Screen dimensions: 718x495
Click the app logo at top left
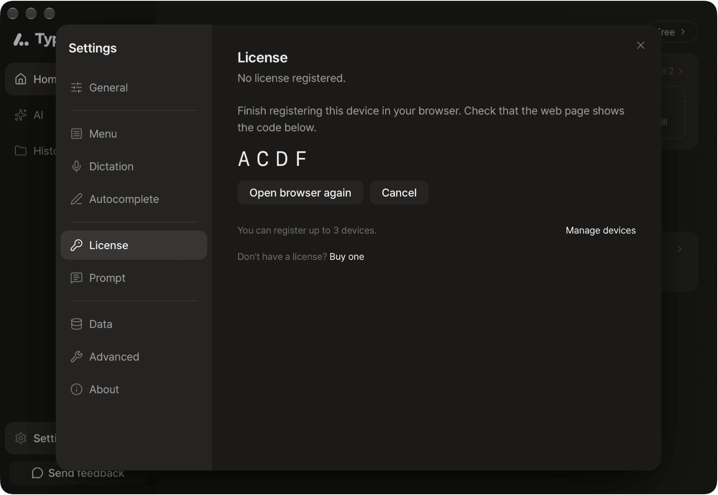pos(21,39)
